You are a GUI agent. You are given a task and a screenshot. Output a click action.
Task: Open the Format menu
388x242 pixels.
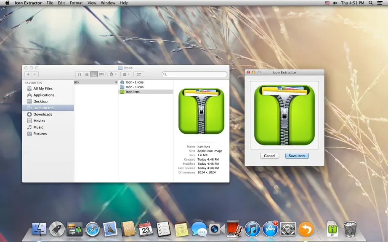pyautogui.click(x=76, y=3)
